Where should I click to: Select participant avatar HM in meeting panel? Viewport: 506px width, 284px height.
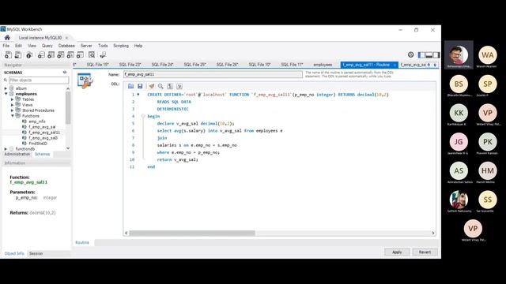pos(487,170)
